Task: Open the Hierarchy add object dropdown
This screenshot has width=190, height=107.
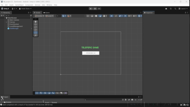Action: (x=2, y=15)
